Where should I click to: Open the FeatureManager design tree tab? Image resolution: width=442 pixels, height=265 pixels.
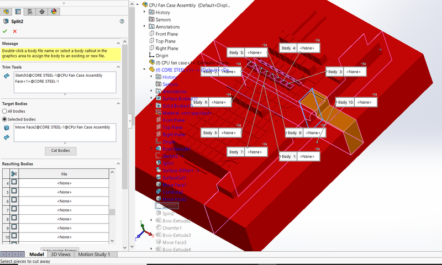pyautogui.click(x=6, y=11)
